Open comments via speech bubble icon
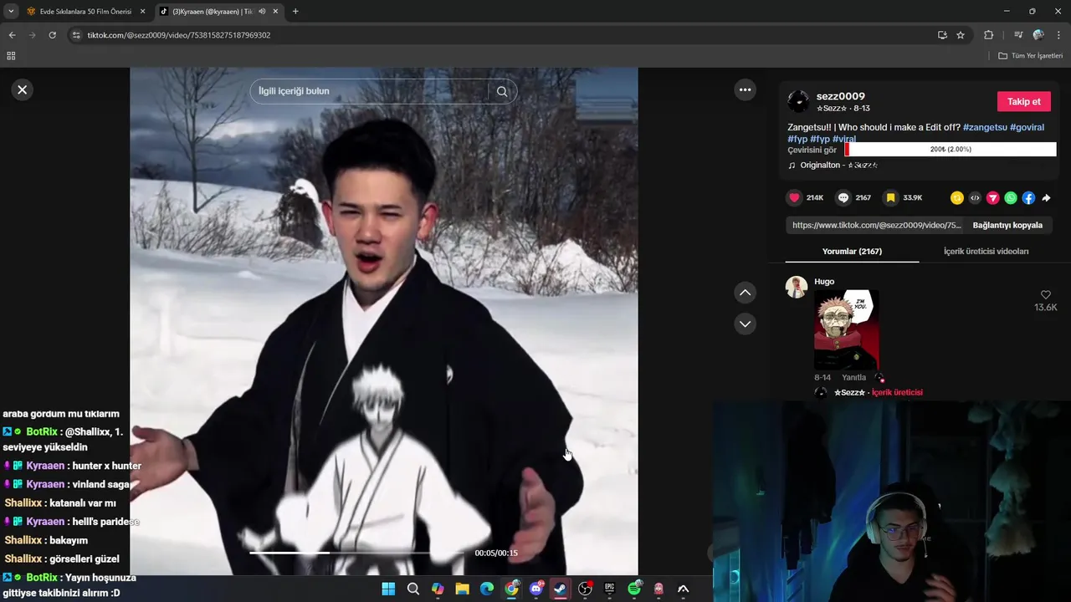 [x=843, y=198]
